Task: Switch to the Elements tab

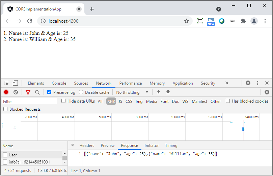Action: pos(36,83)
